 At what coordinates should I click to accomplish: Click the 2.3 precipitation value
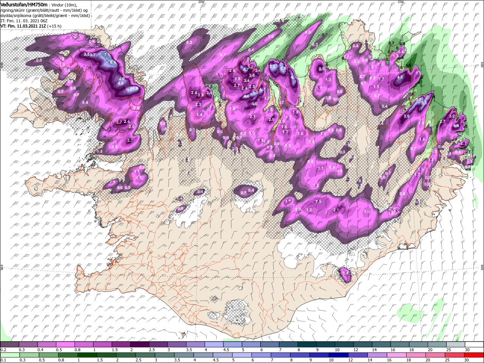click(198, 105)
